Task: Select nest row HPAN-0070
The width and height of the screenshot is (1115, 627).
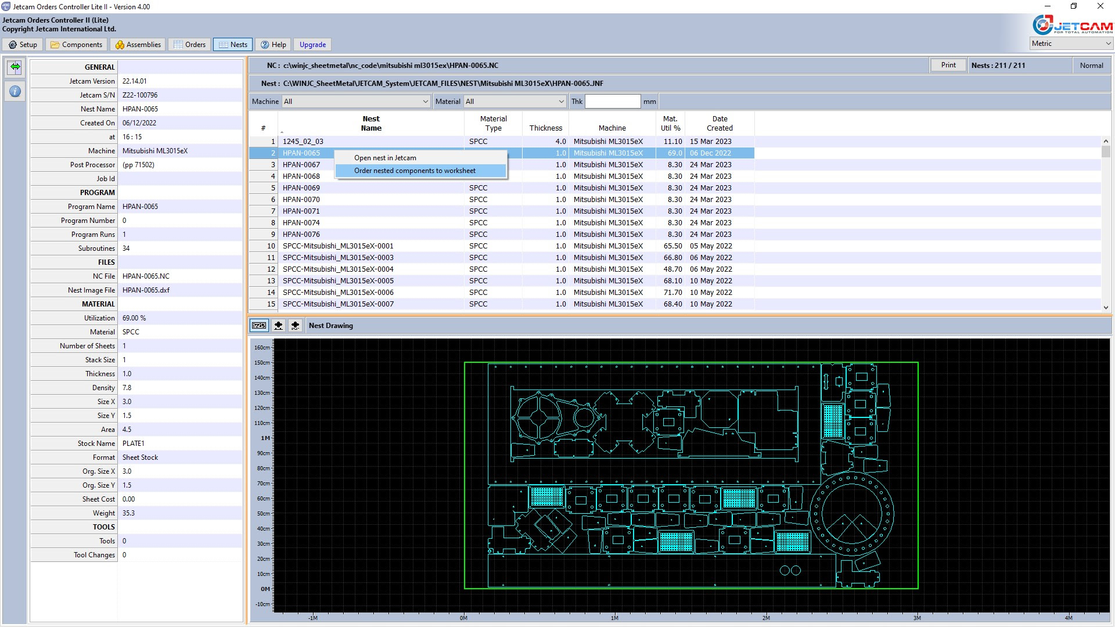Action: coord(502,200)
